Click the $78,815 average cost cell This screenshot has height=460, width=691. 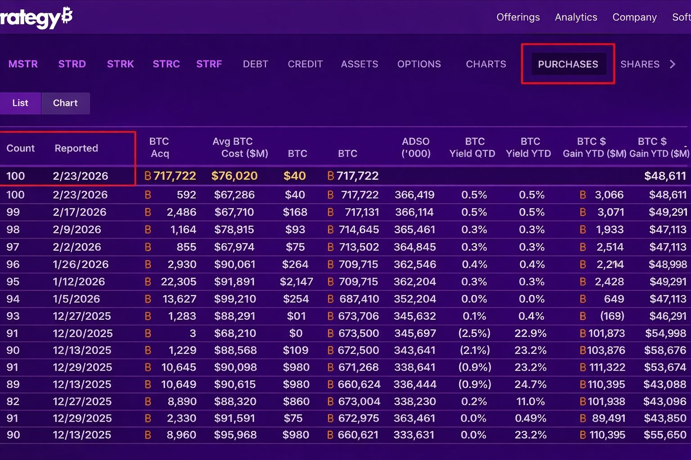tap(234, 230)
